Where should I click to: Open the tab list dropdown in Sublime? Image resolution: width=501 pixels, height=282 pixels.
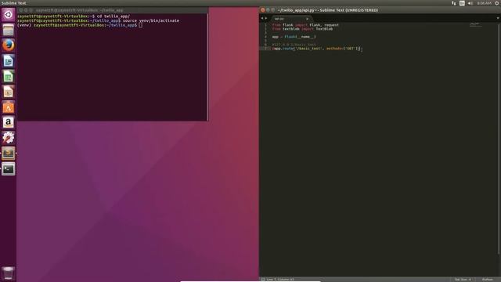pyautogui.click(x=498, y=18)
